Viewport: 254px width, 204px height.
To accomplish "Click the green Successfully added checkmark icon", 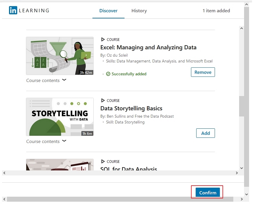I will pos(108,74).
